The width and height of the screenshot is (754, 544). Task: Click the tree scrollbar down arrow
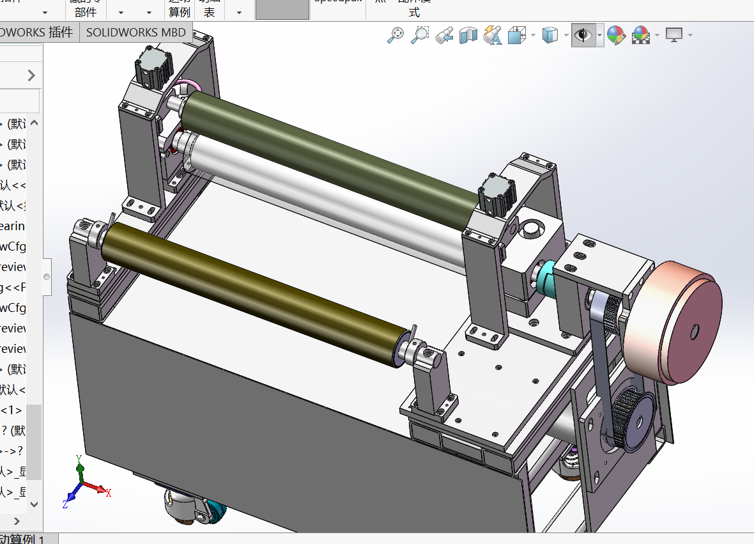(x=34, y=504)
